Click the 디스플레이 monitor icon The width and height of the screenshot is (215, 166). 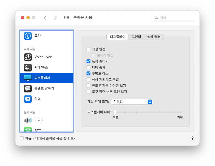28,78
